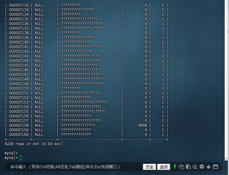Click the value 4688 in row 000007158
The width and height of the screenshot is (229, 175).
(143, 125)
